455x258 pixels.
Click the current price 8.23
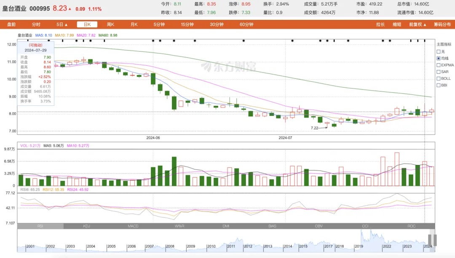point(60,8)
